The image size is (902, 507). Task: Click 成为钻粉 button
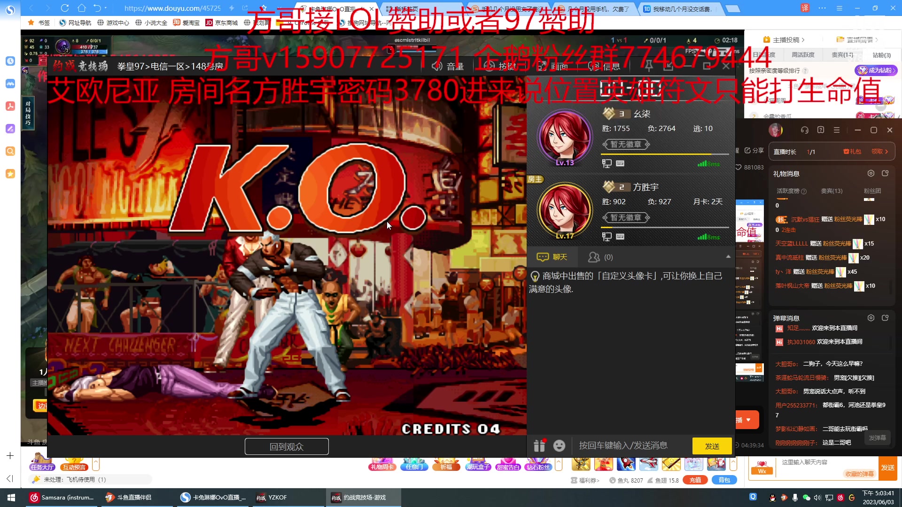pos(876,70)
